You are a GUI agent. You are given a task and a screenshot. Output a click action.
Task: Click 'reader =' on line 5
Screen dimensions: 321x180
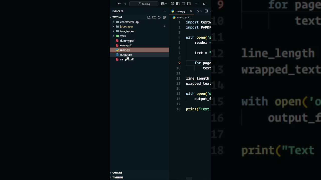[x=203, y=42]
